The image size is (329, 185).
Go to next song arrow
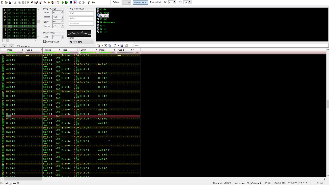coord(84,2)
